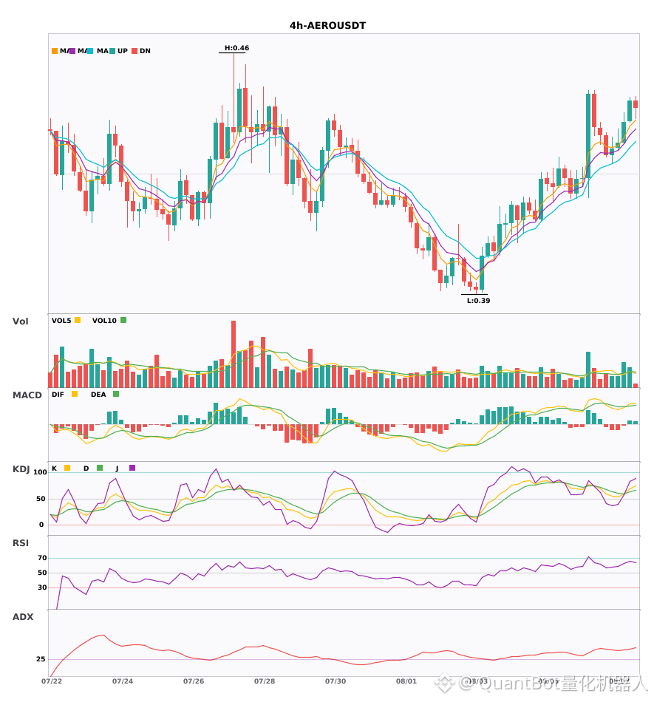Click the 07/26 date label
The height and width of the screenshot is (702, 654).
point(194,681)
